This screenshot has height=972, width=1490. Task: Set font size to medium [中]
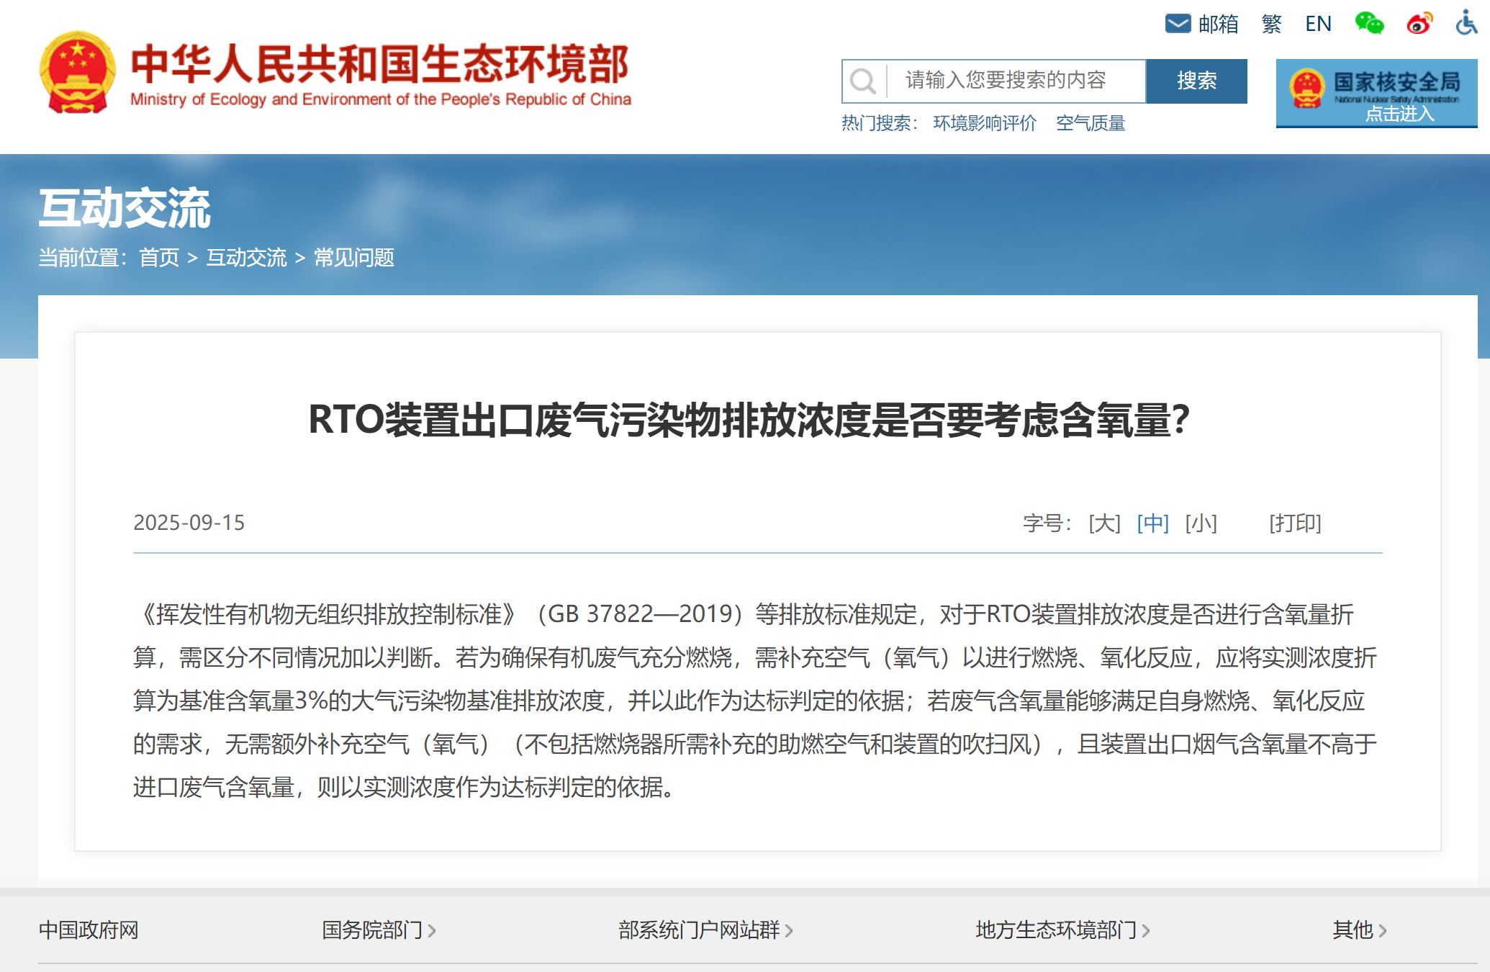1152,523
